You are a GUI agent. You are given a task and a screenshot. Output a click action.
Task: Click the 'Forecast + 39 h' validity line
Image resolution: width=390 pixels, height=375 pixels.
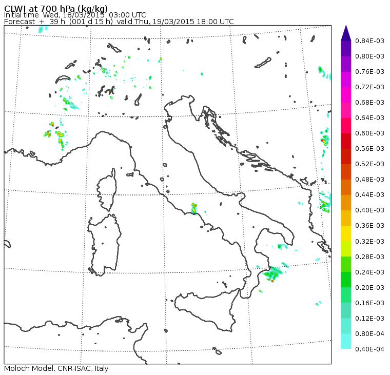coord(119,22)
